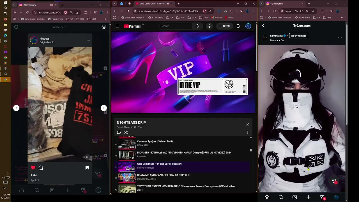Viewport: 359px width, 202px height.
Task: Open the playlist panel three-dot menu
Action: pyautogui.click(x=248, y=132)
